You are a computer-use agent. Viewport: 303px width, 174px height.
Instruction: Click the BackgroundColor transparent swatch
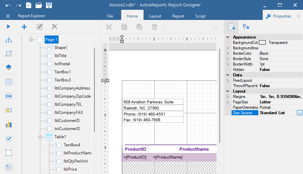coord(262,43)
